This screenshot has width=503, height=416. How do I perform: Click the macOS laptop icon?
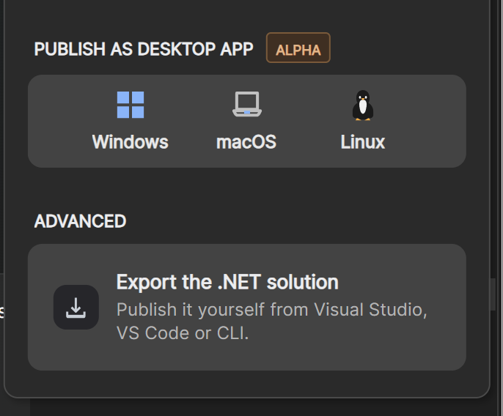click(x=246, y=104)
